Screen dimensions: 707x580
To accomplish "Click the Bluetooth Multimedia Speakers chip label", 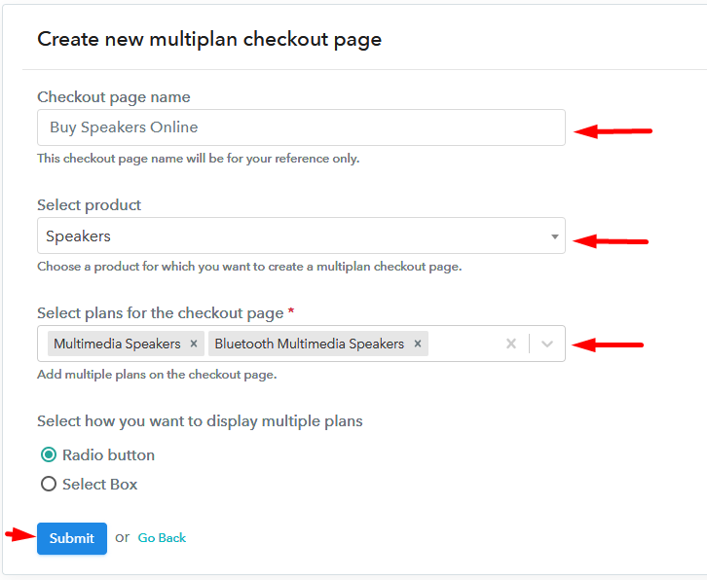I will pyautogui.click(x=309, y=344).
